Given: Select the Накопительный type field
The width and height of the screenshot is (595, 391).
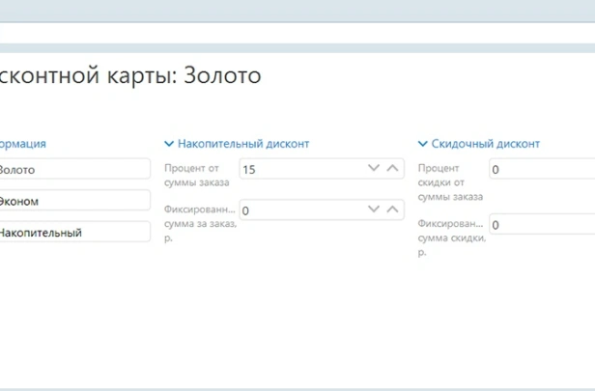Looking at the screenshot, I should [x=73, y=232].
